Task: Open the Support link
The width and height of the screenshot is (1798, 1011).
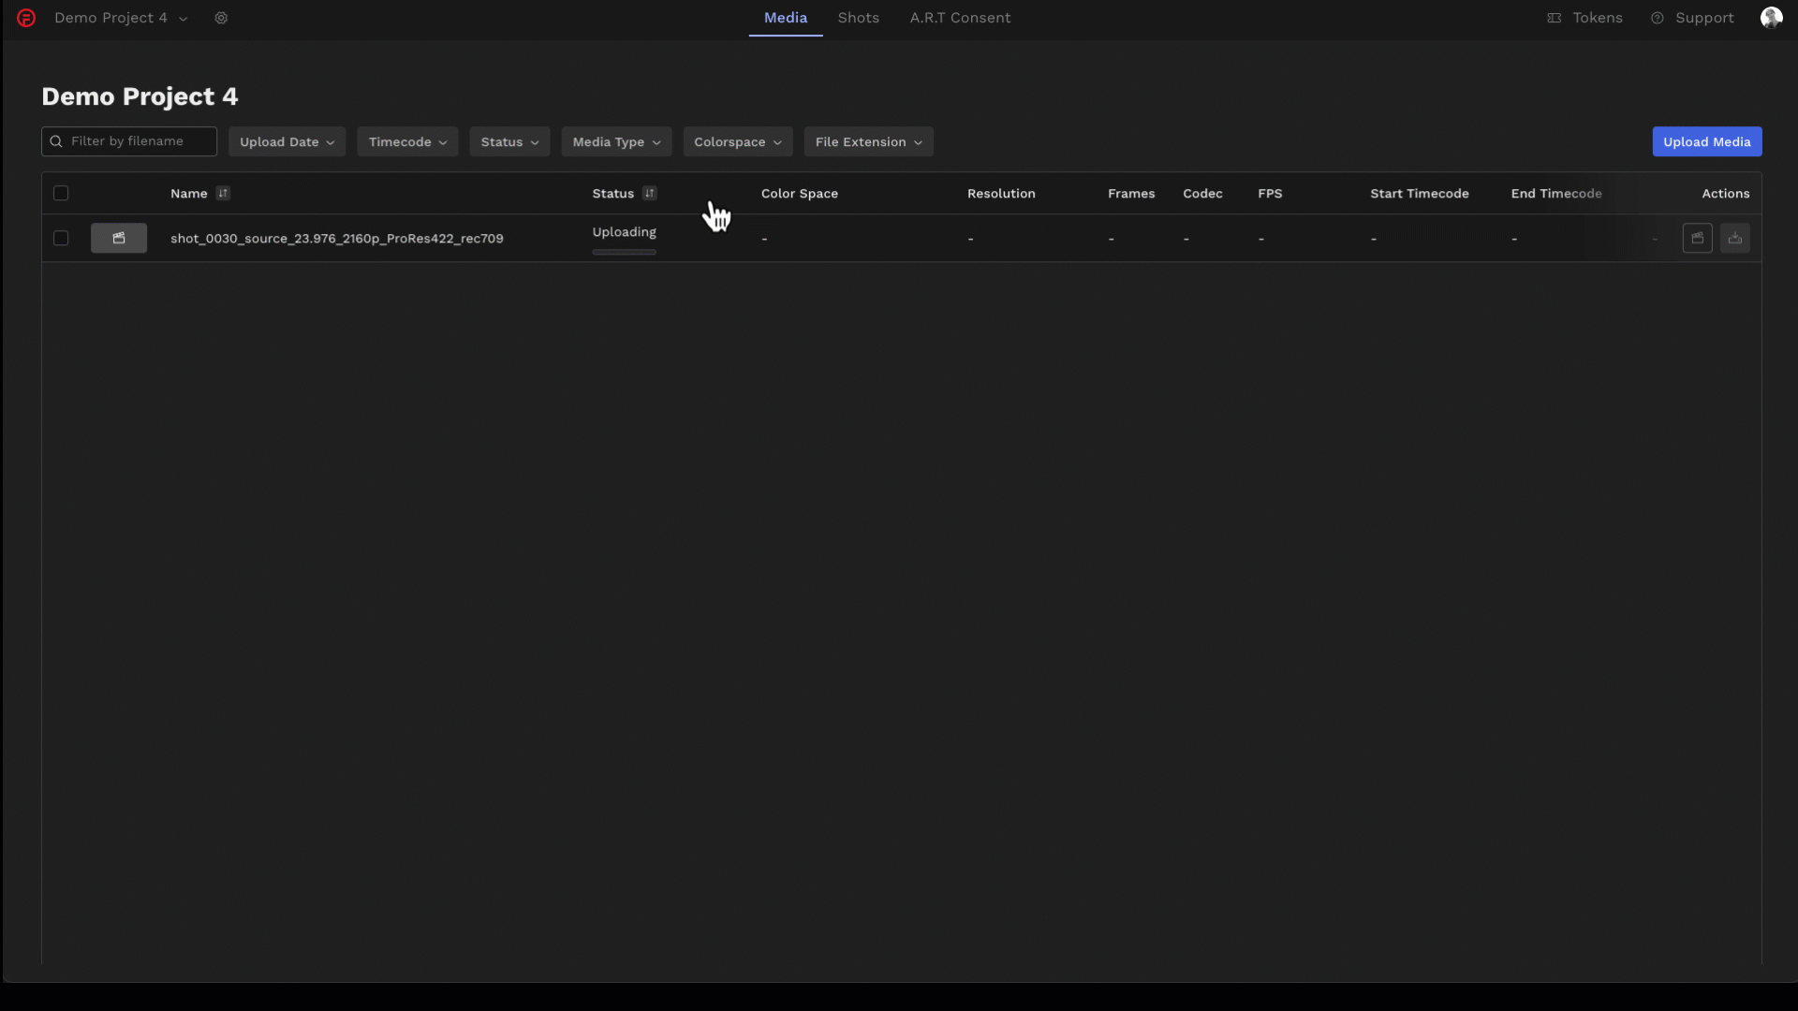Action: (1693, 18)
